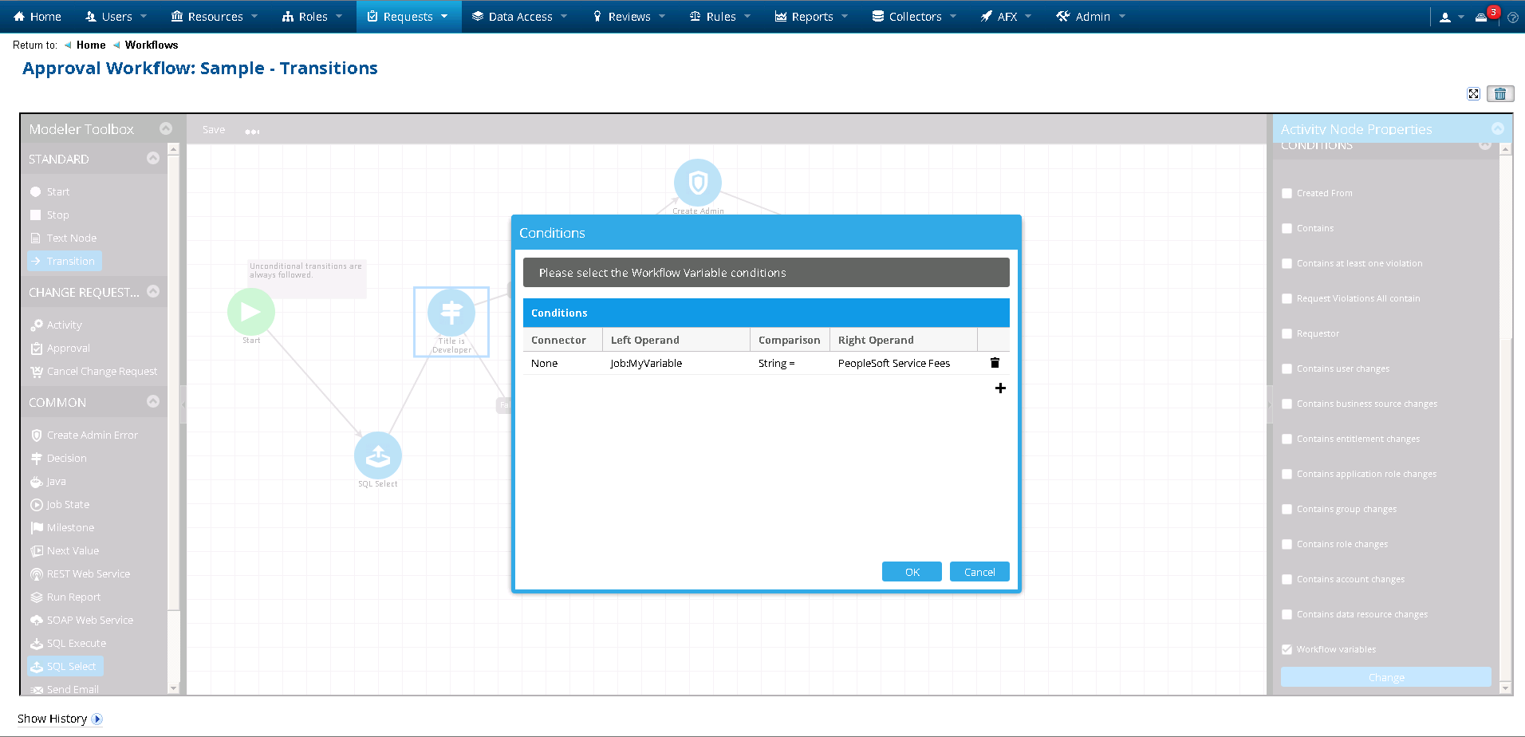Open the Data Access menu

pos(519,17)
